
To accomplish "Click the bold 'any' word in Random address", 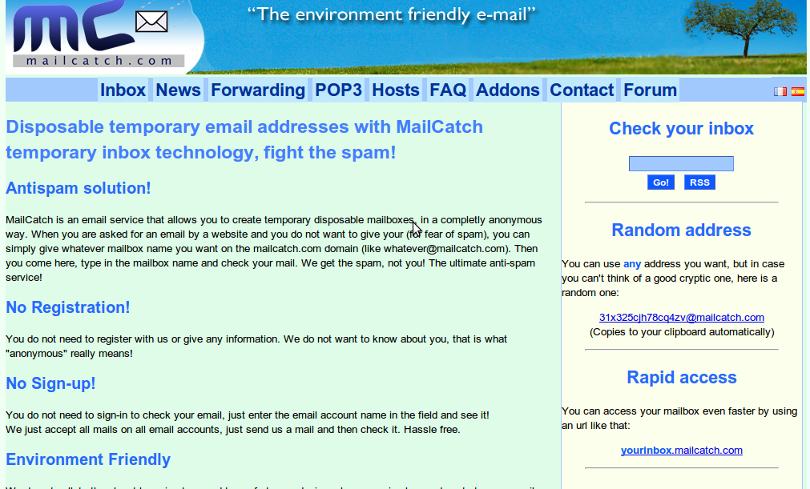I will click(632, 264).
